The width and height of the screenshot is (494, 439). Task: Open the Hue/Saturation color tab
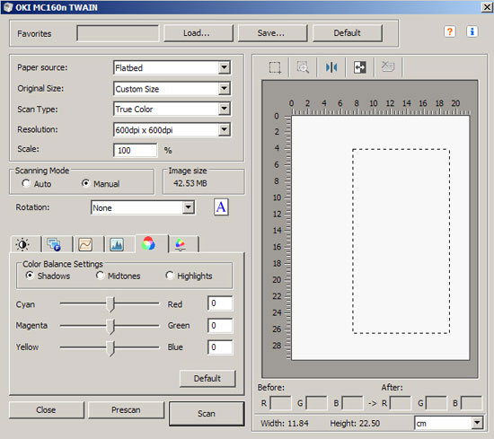[x=180, y=244]
